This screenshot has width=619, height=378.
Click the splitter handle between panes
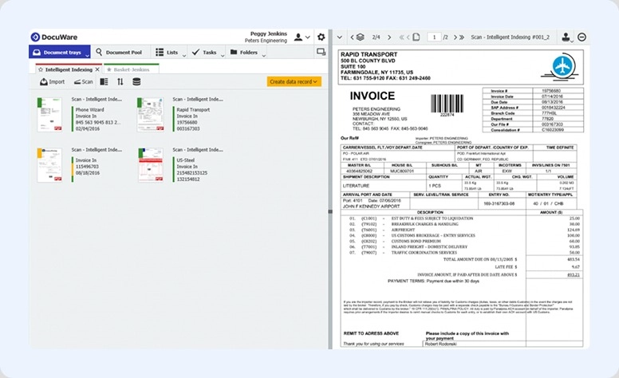tap(330, 212)
